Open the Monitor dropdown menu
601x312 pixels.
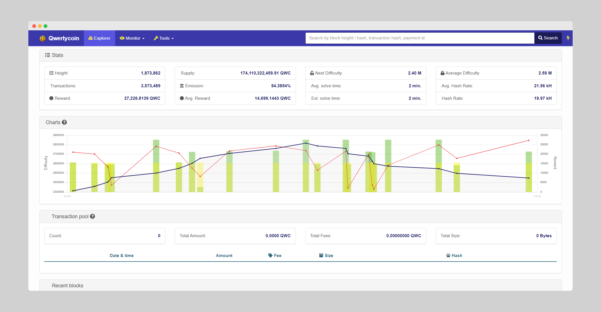click(132, 38)
